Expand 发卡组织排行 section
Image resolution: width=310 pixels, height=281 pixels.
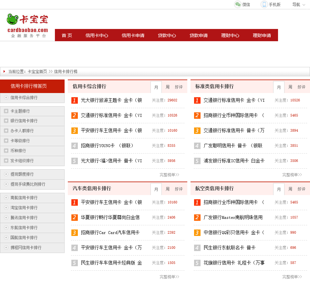coord(6,161)
